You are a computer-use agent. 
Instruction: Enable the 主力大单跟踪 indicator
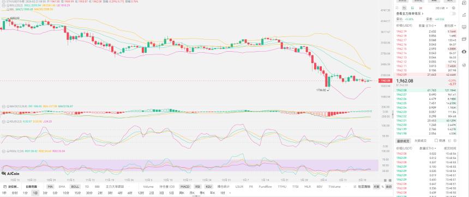coord(115,187)
